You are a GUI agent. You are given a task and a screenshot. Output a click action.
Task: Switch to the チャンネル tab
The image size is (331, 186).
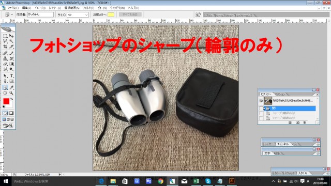click(283, 144)
